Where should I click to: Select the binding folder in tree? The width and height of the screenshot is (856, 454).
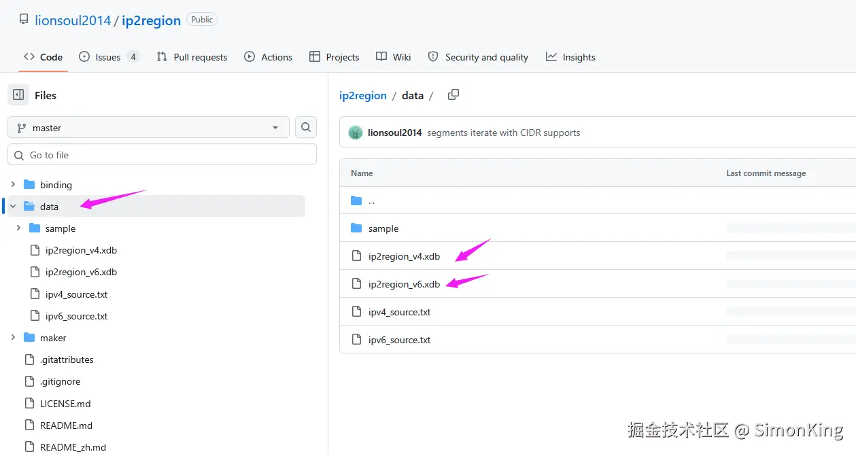point(56,185)
